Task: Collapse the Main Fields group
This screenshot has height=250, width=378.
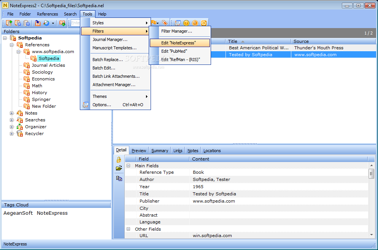Action: (129, 166)
